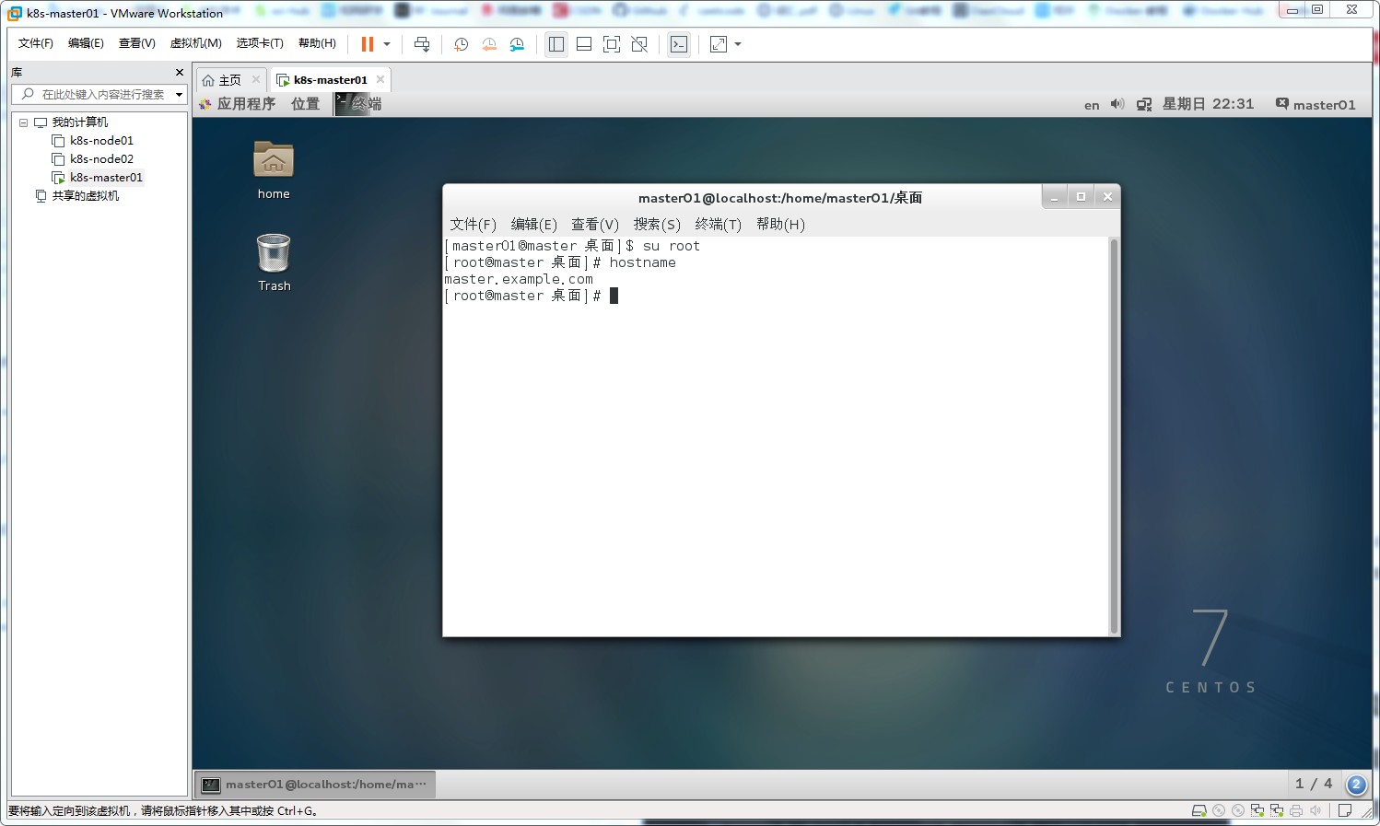Take a snapshot of the virtual machine

[461, 44]
